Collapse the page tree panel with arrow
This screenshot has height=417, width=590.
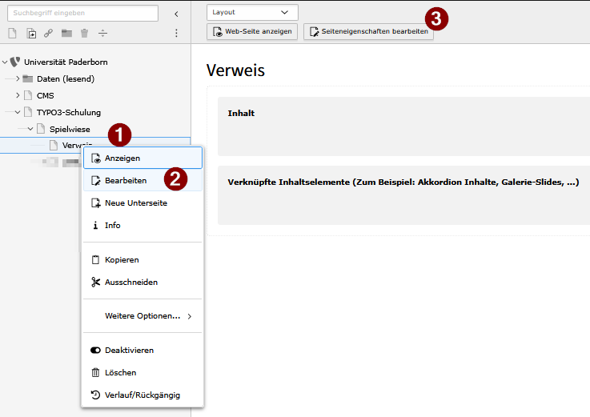point(176,14)
